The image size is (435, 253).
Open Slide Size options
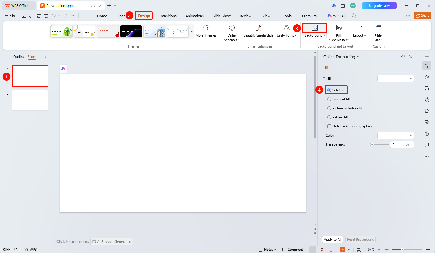(x=378, y=33)
